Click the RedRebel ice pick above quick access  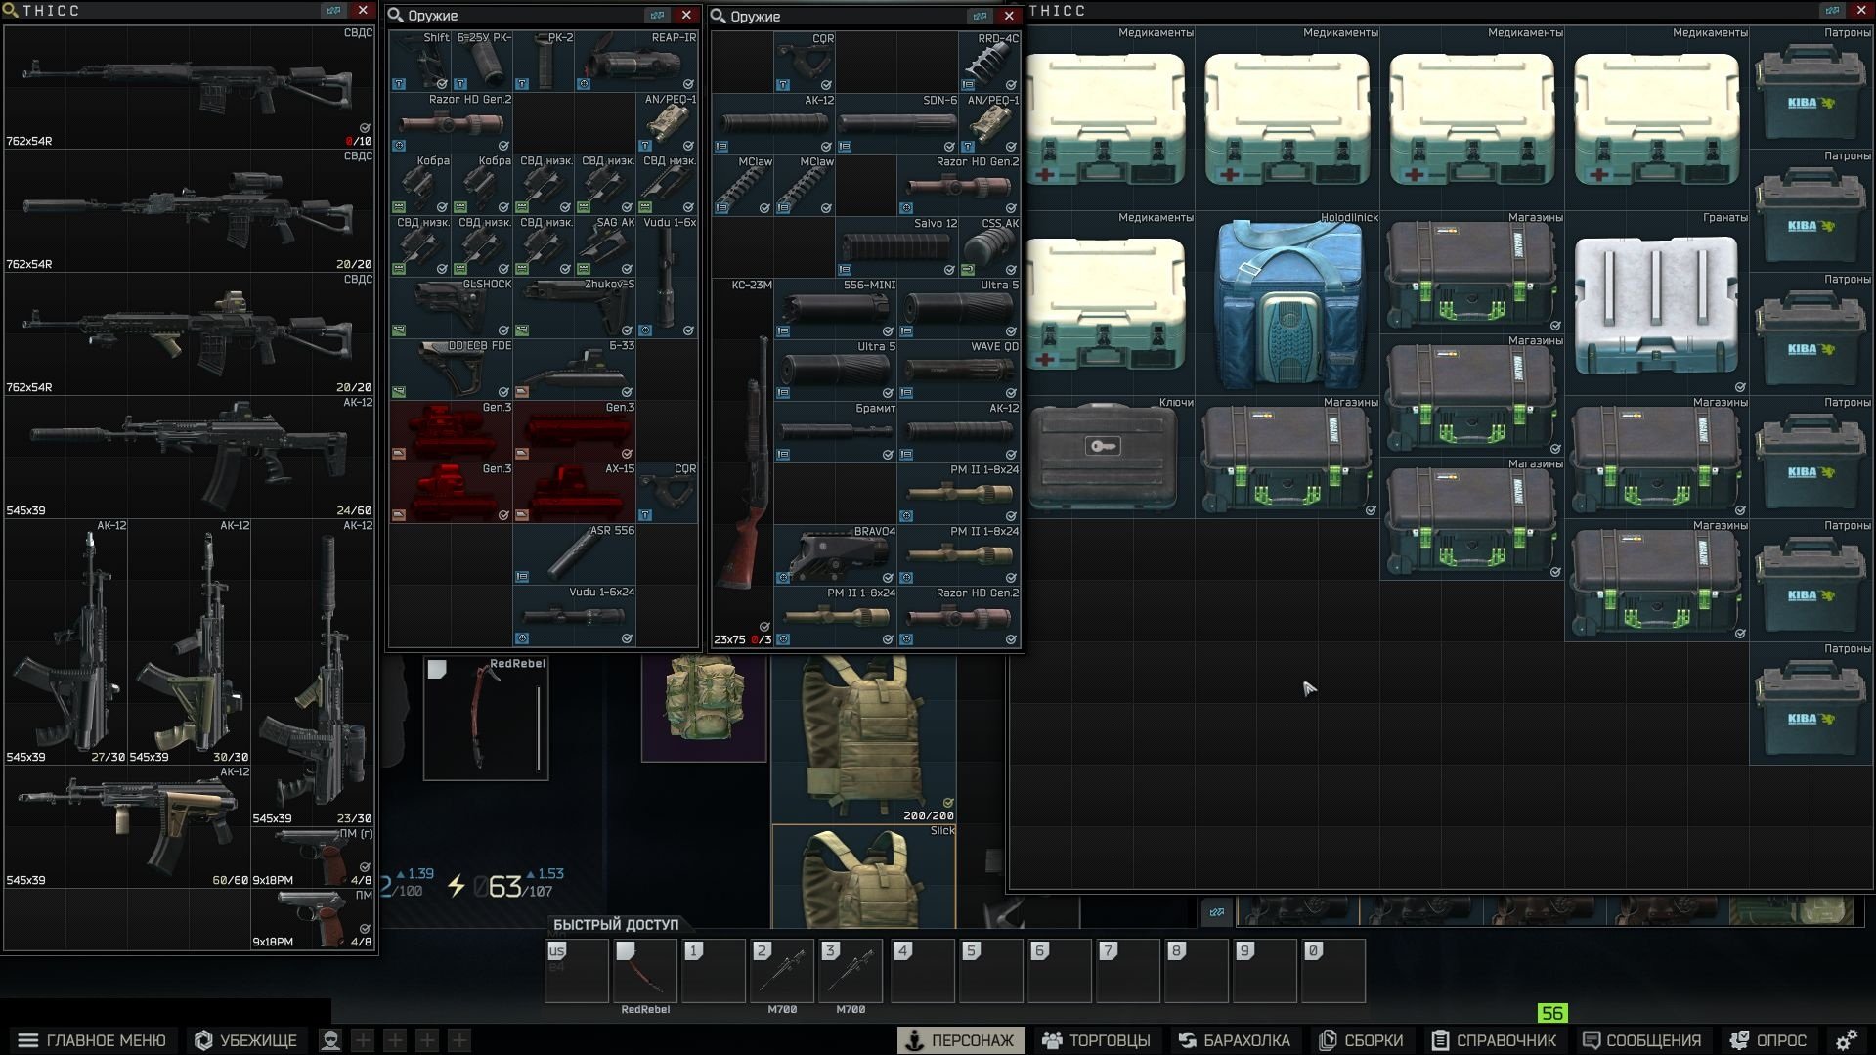(x=486, y=719)
